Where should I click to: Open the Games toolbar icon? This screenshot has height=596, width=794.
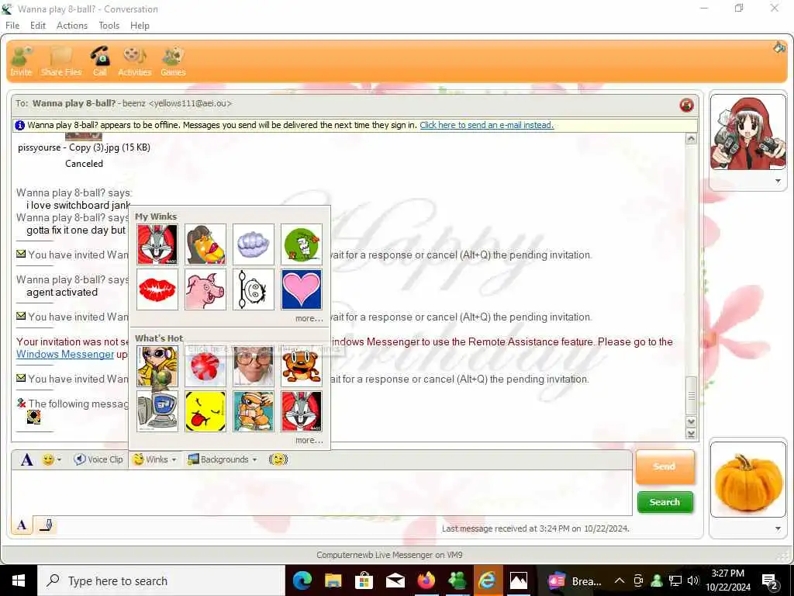pyautogui.click(x=173, y=61)
